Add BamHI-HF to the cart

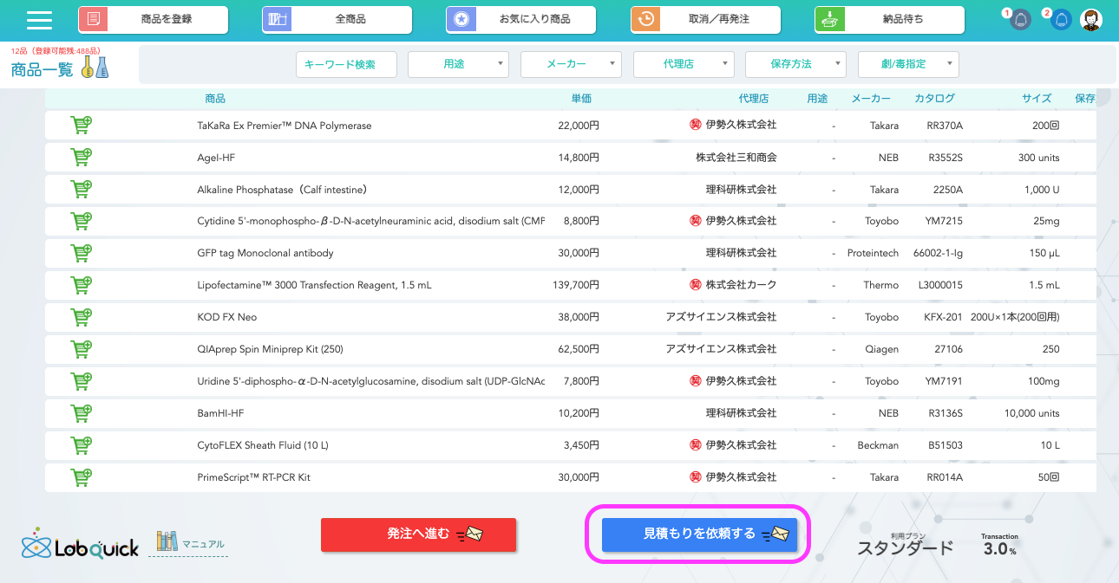(x=82, y=413)
